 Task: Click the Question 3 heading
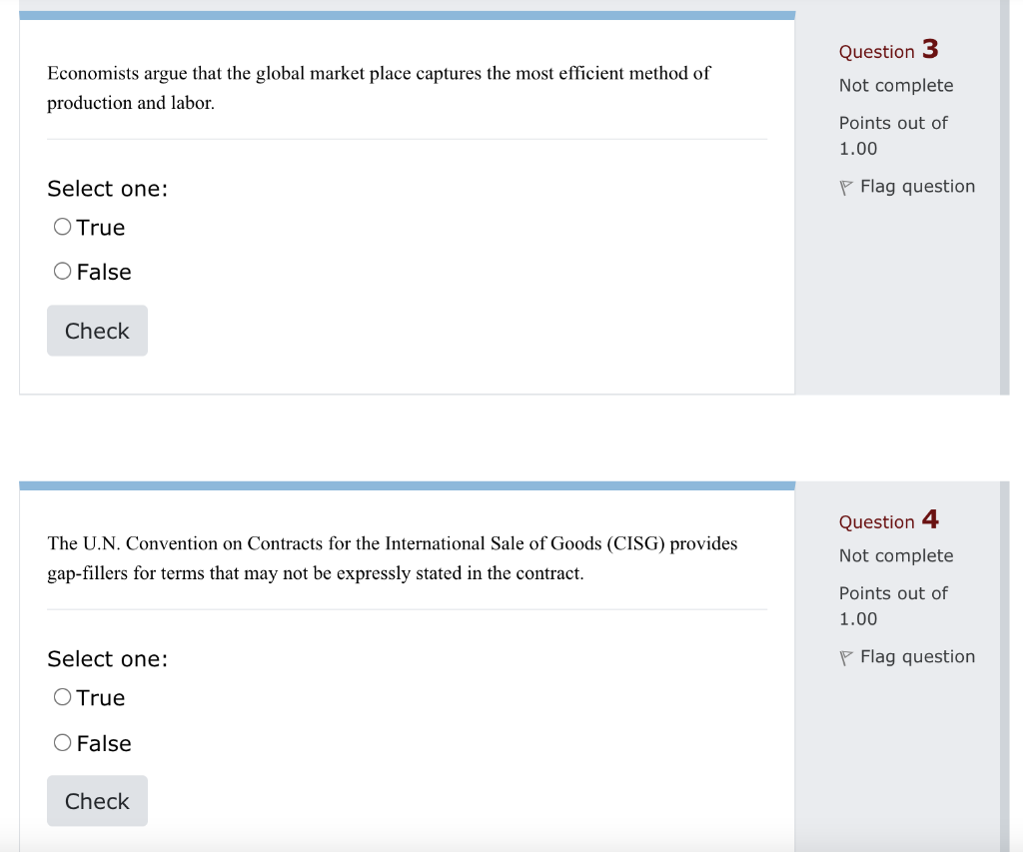point(888,51)
